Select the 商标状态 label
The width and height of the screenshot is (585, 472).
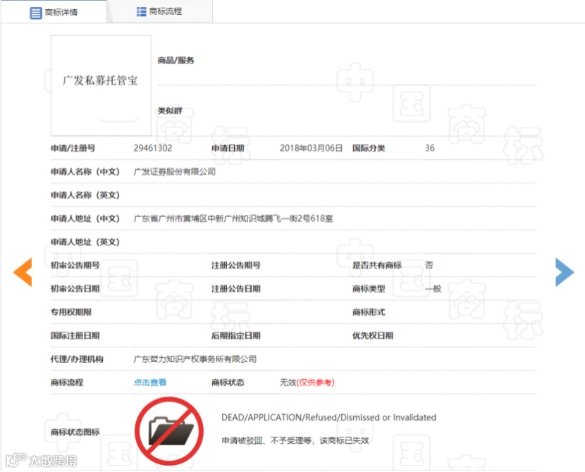[228, 382]
